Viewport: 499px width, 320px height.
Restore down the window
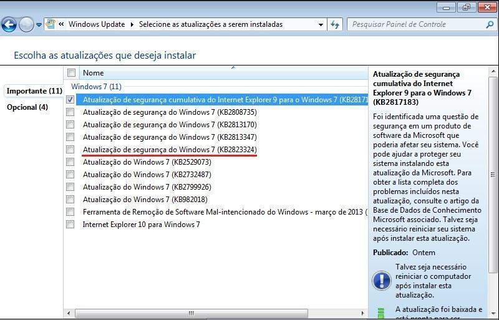(466, 7)
